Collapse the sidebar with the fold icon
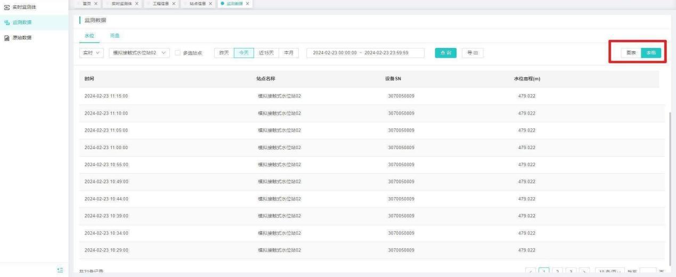676x277 pixels. [x=60, y=271]
